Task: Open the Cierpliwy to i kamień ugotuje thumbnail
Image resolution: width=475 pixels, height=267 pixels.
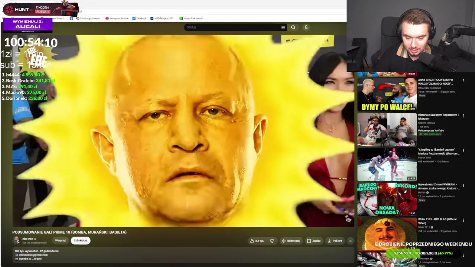Action: pos(387,164)
